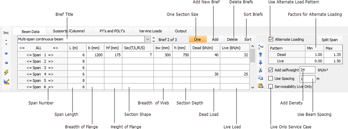Click the yellow lightning bolt icon
Image resolution: width=348 pixels, height=129 pixels.
[6, 72]
